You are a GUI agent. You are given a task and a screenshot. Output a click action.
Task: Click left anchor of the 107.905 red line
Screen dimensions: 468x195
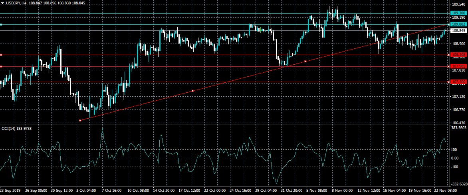1,67
